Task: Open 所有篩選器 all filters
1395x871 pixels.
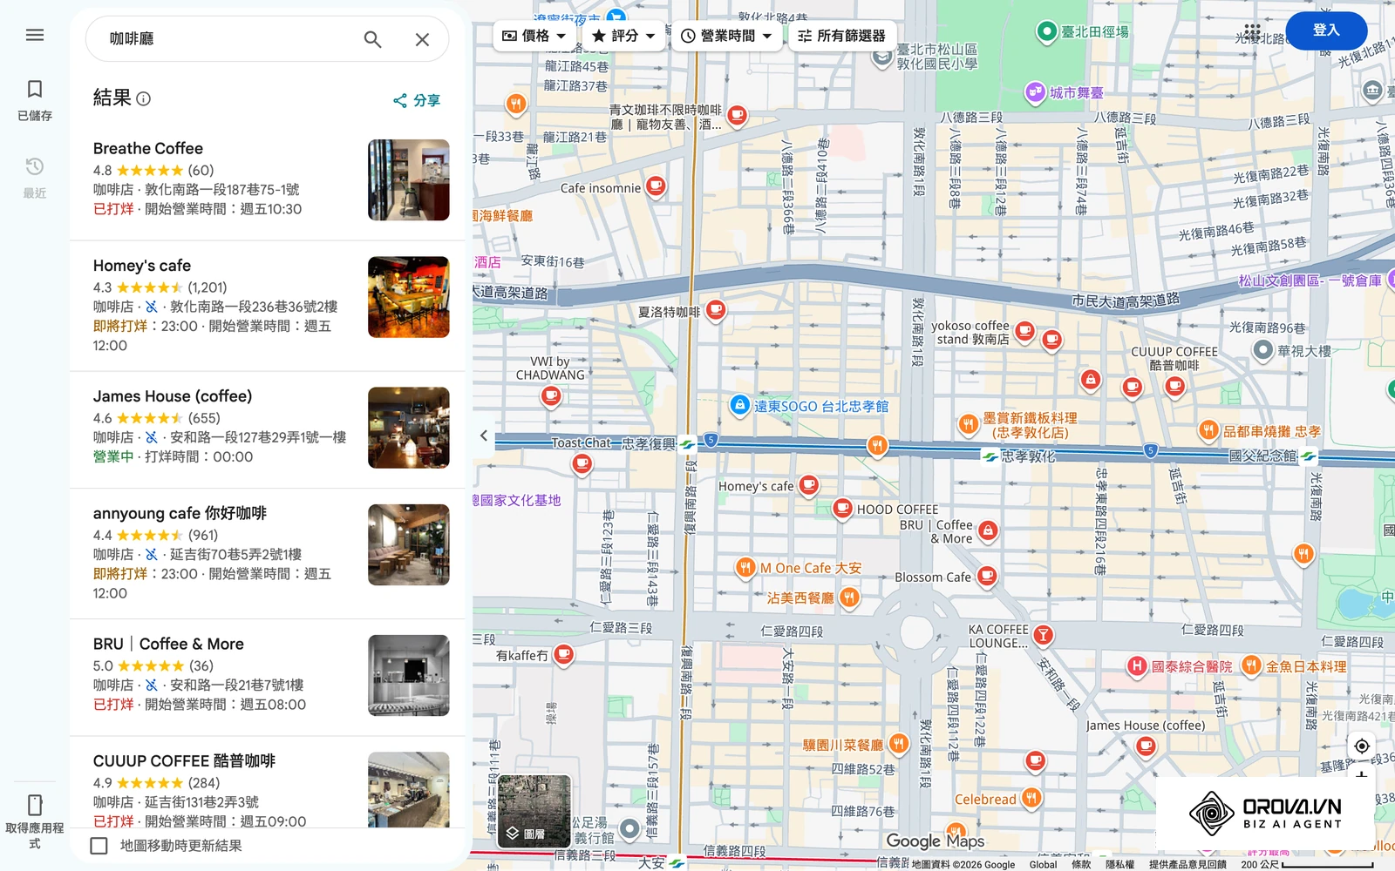Action: [x=842, y=36]
